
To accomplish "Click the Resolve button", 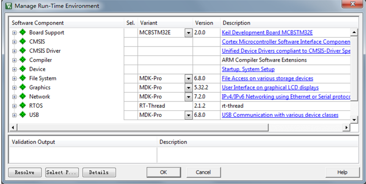I will (25, 172).
